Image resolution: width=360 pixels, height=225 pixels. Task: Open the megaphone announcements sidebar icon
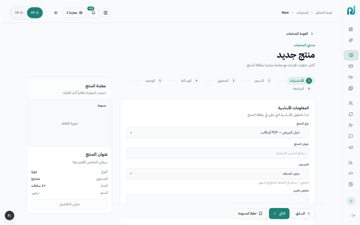[x=351, y=147]
